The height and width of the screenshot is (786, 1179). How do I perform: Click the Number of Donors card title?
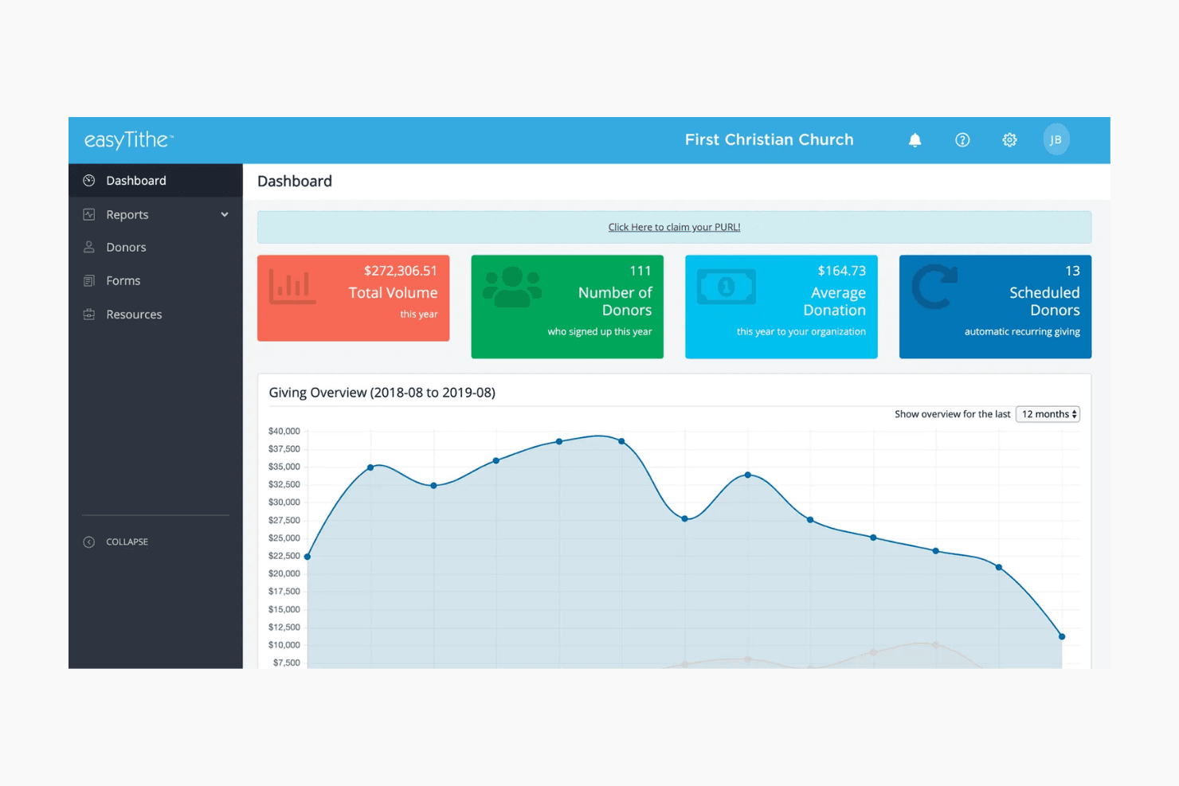coord(615,302)
